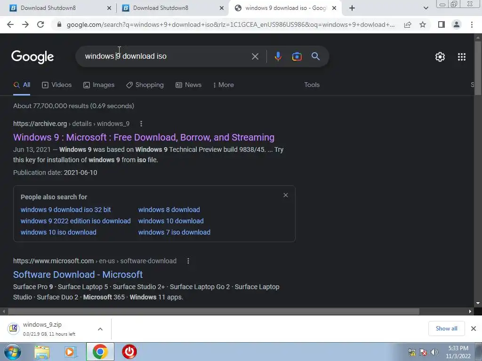Viewport: 482px width, 361px height.
Task: Clear the search box text
Action: click(x=255, y=56)
